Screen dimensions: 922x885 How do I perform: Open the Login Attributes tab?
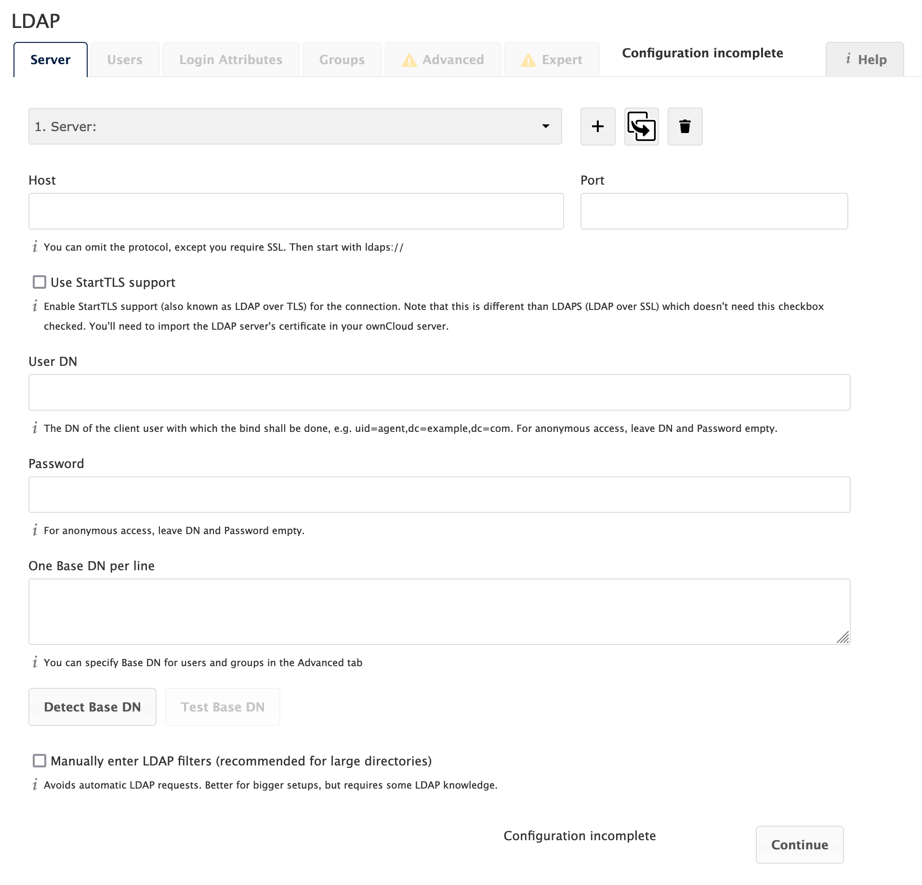[x=231, y=59]
